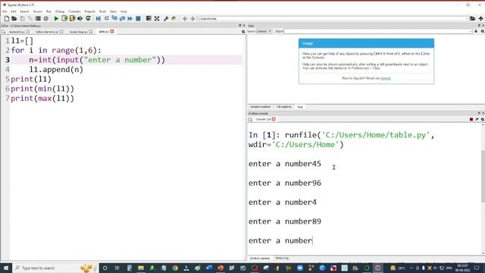
Task: Go back to previous cursor position
Action: [185, 18]
